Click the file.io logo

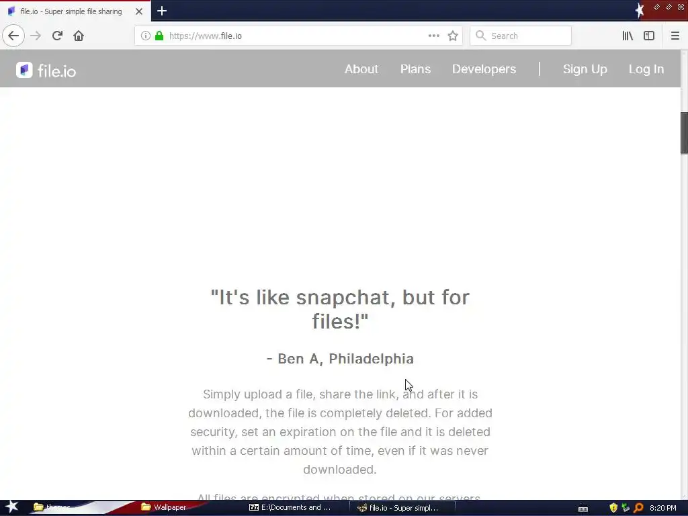click(46, 70)
